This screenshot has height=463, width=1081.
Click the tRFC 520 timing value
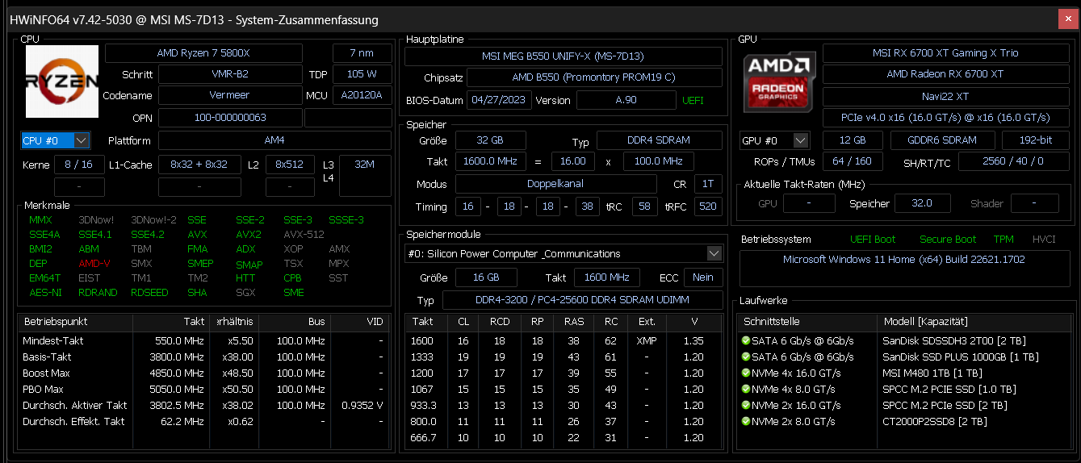coord(708,206)
